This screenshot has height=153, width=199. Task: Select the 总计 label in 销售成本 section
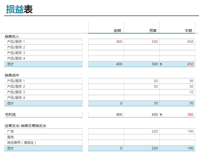10,103
